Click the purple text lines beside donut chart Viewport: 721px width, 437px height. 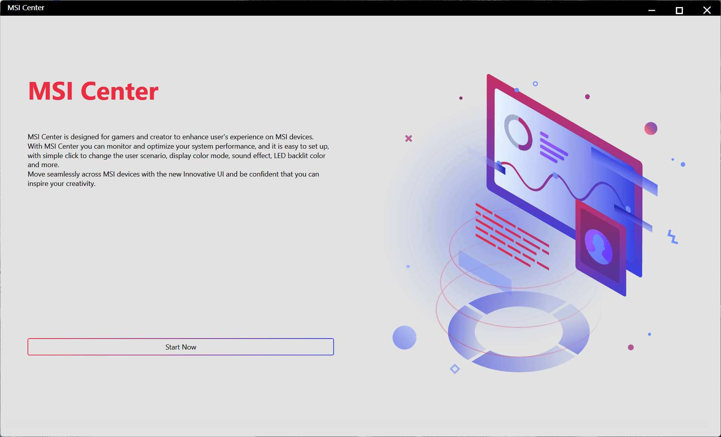[x=553, y=148]
